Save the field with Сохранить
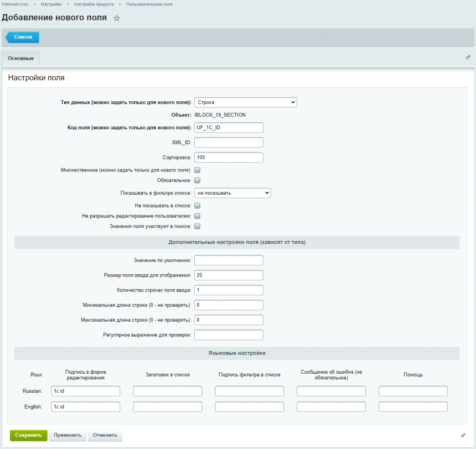Viewport: 476px width, 449px height. click(x=28, y=435)
